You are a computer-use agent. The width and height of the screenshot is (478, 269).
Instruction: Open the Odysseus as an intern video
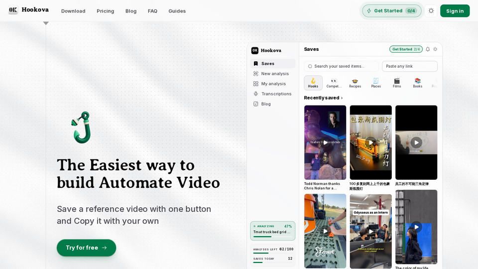point(370,231)
